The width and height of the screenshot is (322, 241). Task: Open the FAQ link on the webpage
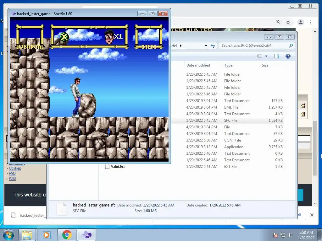tap(12, 174)
